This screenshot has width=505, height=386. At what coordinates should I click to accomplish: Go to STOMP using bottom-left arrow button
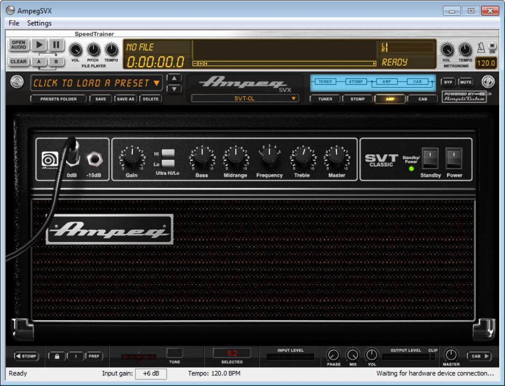(x=26, y=356)
